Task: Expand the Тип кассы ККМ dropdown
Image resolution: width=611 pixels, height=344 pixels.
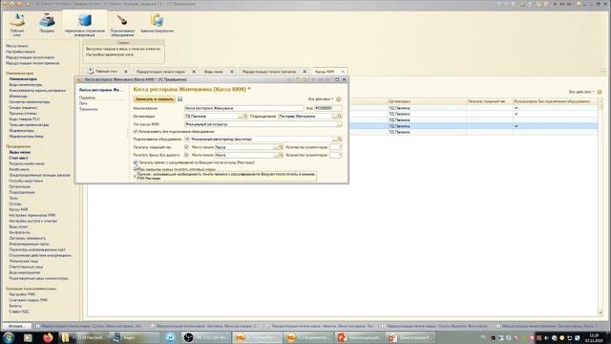Action: pos(340,124)
